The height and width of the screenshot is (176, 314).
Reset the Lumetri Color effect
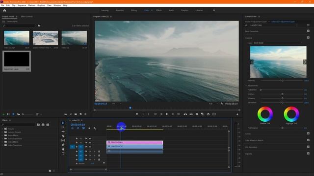pyautogui.click(x=308, y=25)
